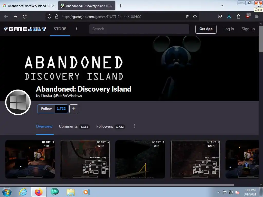Open the three-dot menu after Followers tab
263x197 pixels.
tap(134, 126)
